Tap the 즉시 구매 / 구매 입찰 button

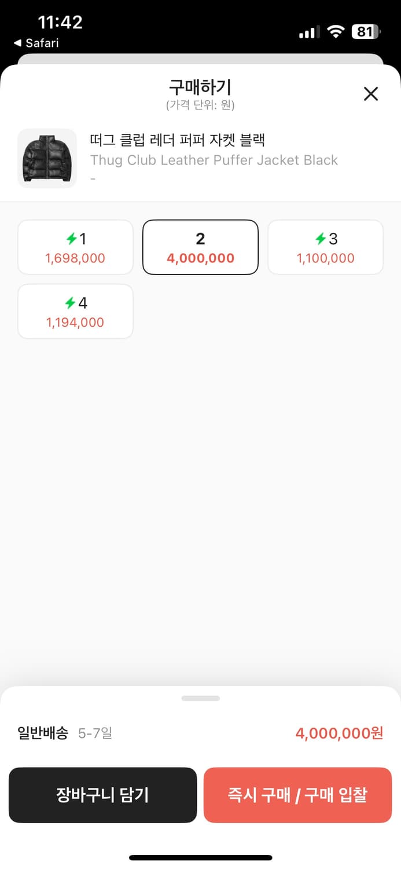(297, 795)
